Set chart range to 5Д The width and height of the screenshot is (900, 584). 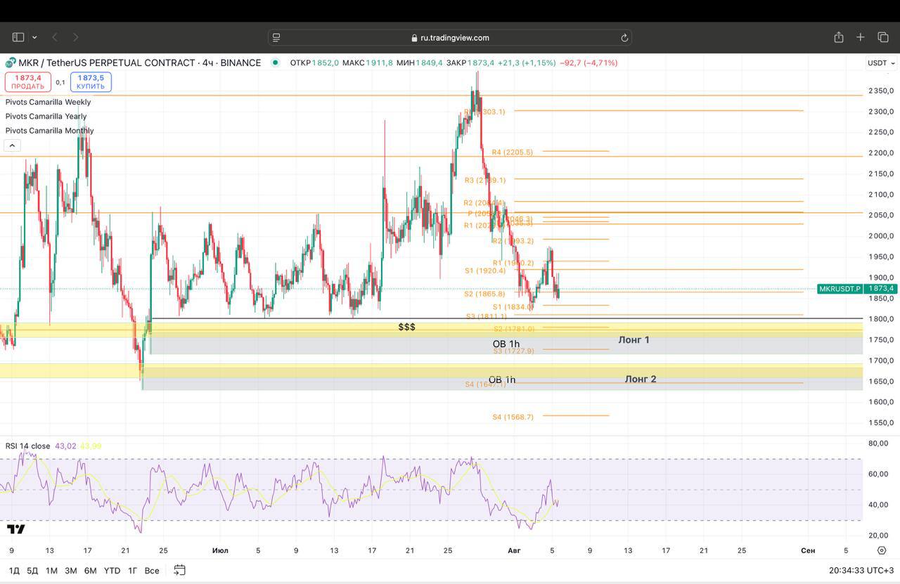click(x=32, y=571)
